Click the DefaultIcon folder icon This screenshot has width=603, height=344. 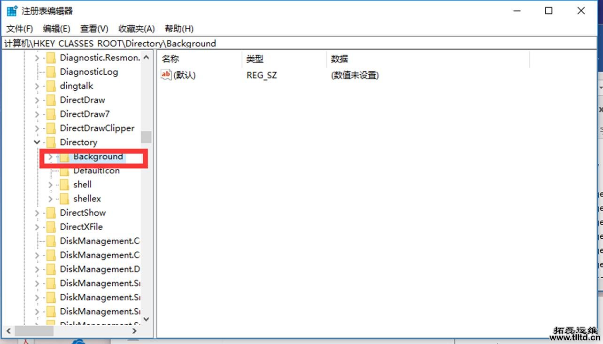[x=64, y=170]
